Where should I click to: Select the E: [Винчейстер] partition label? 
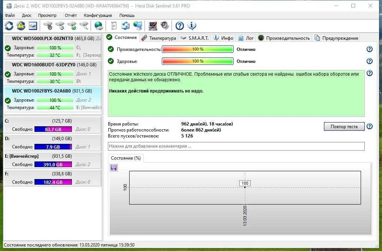tap(22, 156)
